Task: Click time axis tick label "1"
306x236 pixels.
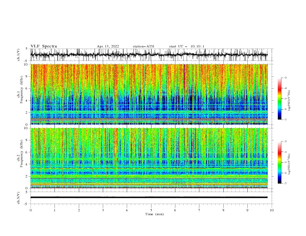Action: point(54,210)
